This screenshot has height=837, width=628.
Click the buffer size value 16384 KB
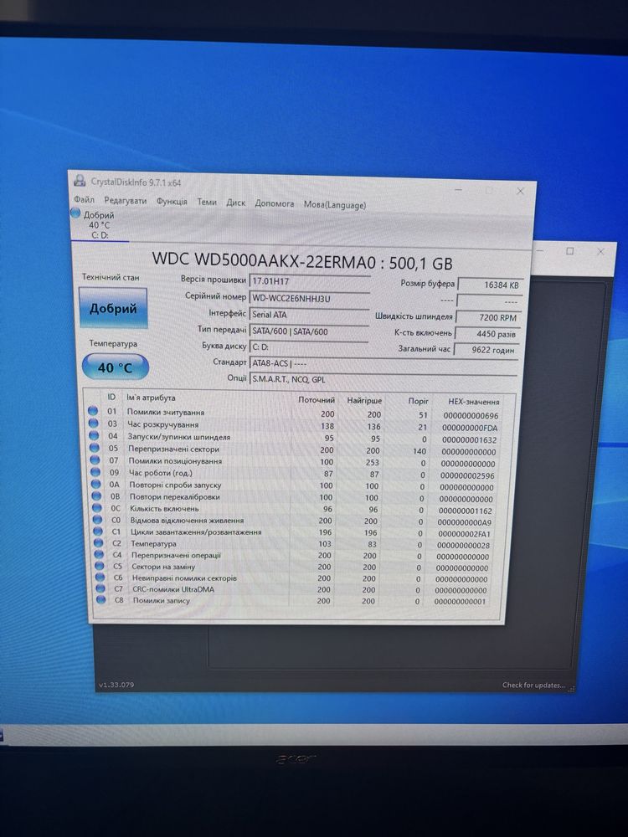point(490,285)
